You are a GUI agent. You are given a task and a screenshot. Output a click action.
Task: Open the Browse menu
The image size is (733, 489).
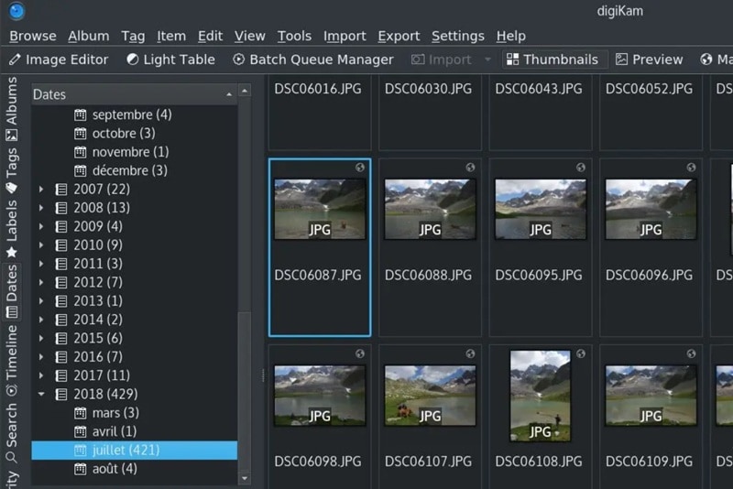tap(33, 36)
